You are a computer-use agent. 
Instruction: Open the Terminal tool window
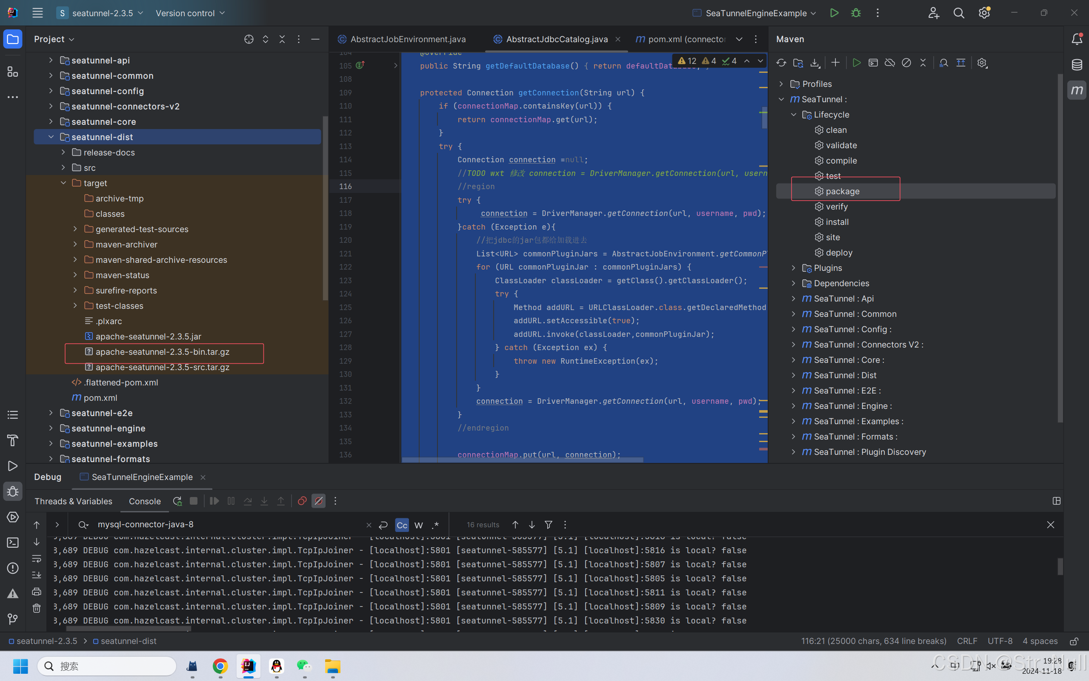coord(13,543)
